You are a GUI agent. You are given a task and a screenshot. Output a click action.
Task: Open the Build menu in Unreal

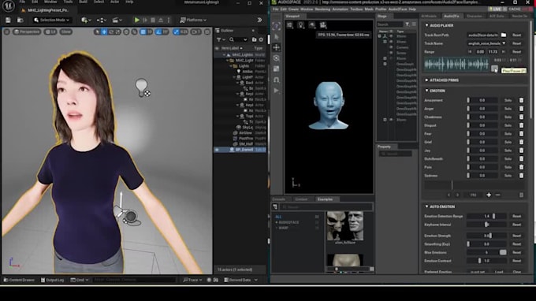[x=83, y=2]
